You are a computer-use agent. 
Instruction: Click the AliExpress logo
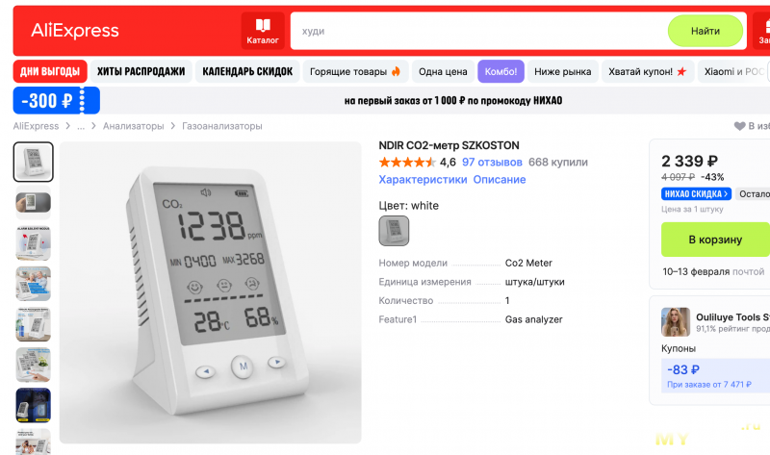[x=75, y=31]
